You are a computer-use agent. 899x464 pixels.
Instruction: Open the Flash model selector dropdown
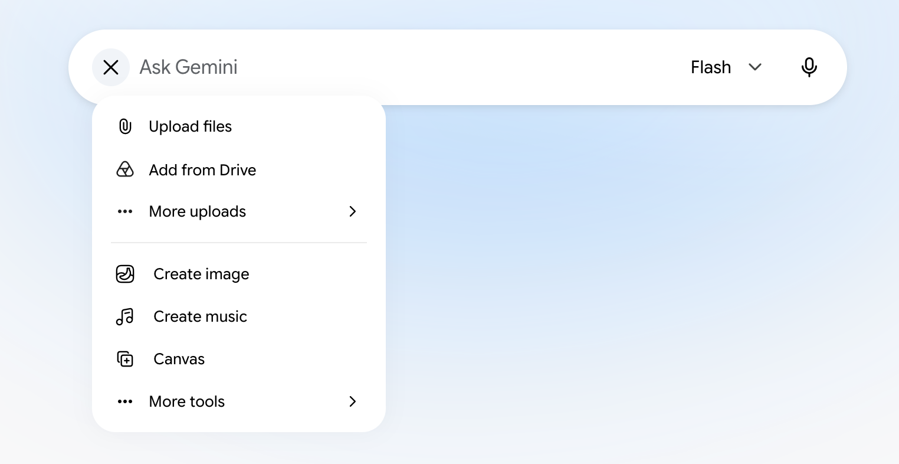coord(727,67)
